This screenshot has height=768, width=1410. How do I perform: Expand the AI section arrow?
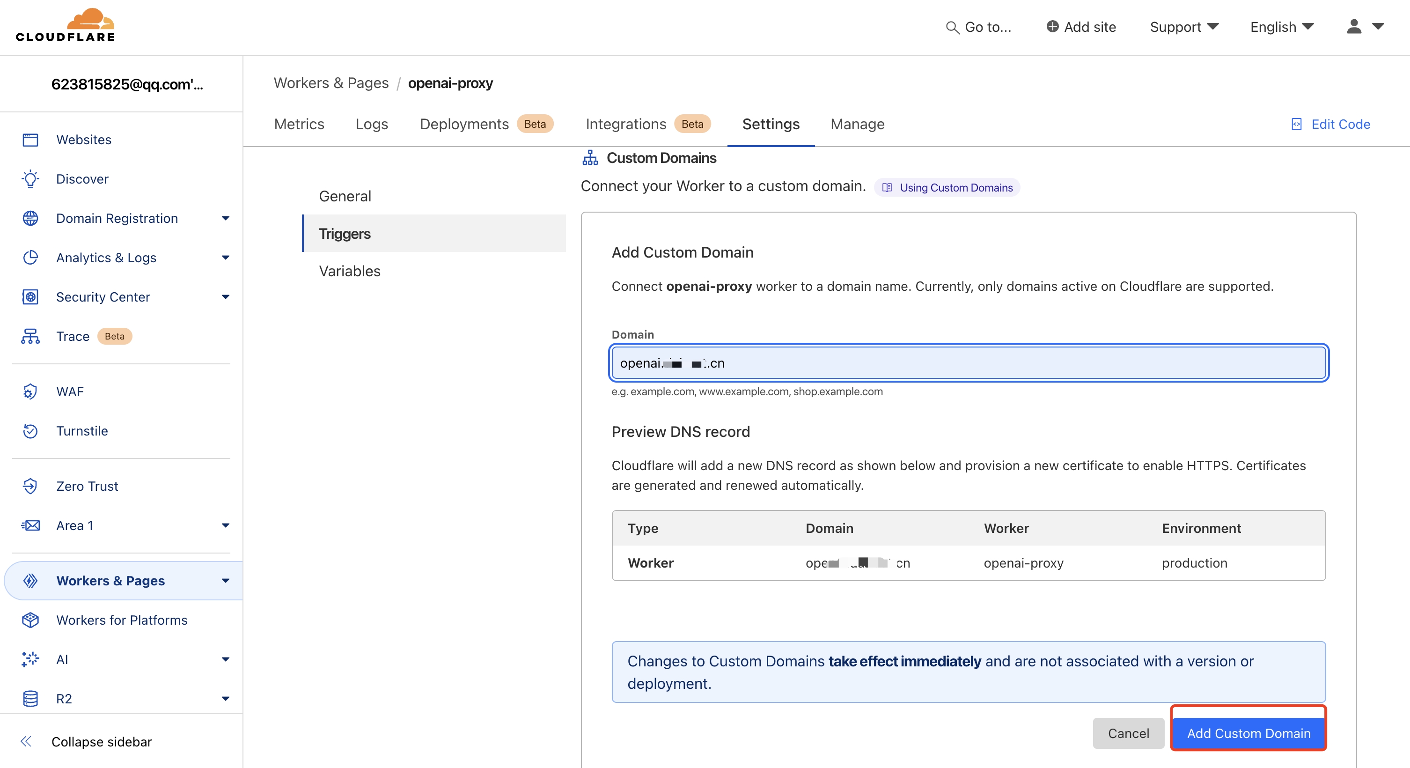226,659
